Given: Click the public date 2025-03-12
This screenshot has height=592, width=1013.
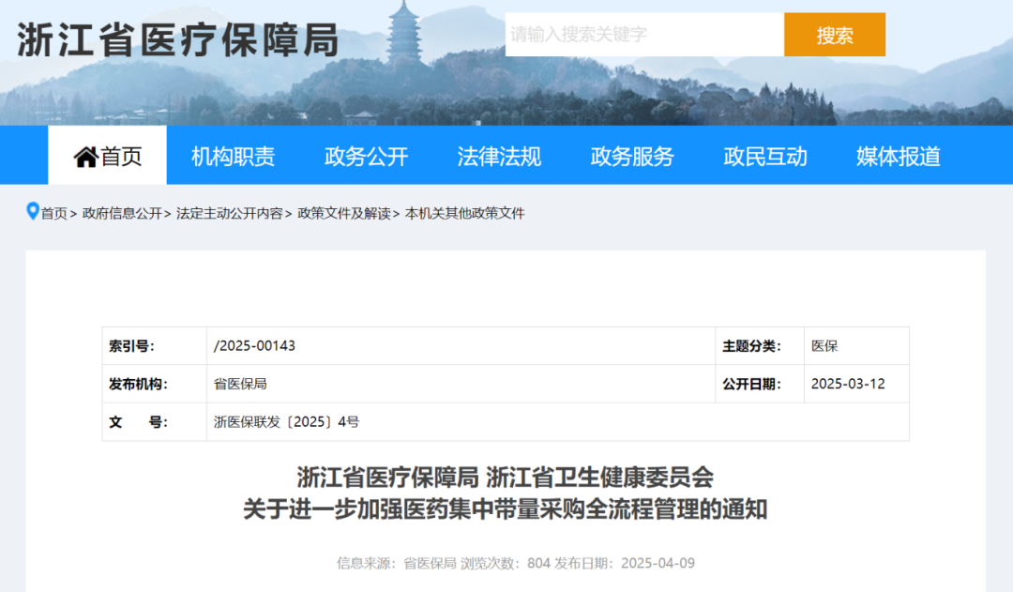Looking at the screenshot, I should coord(848,384).
